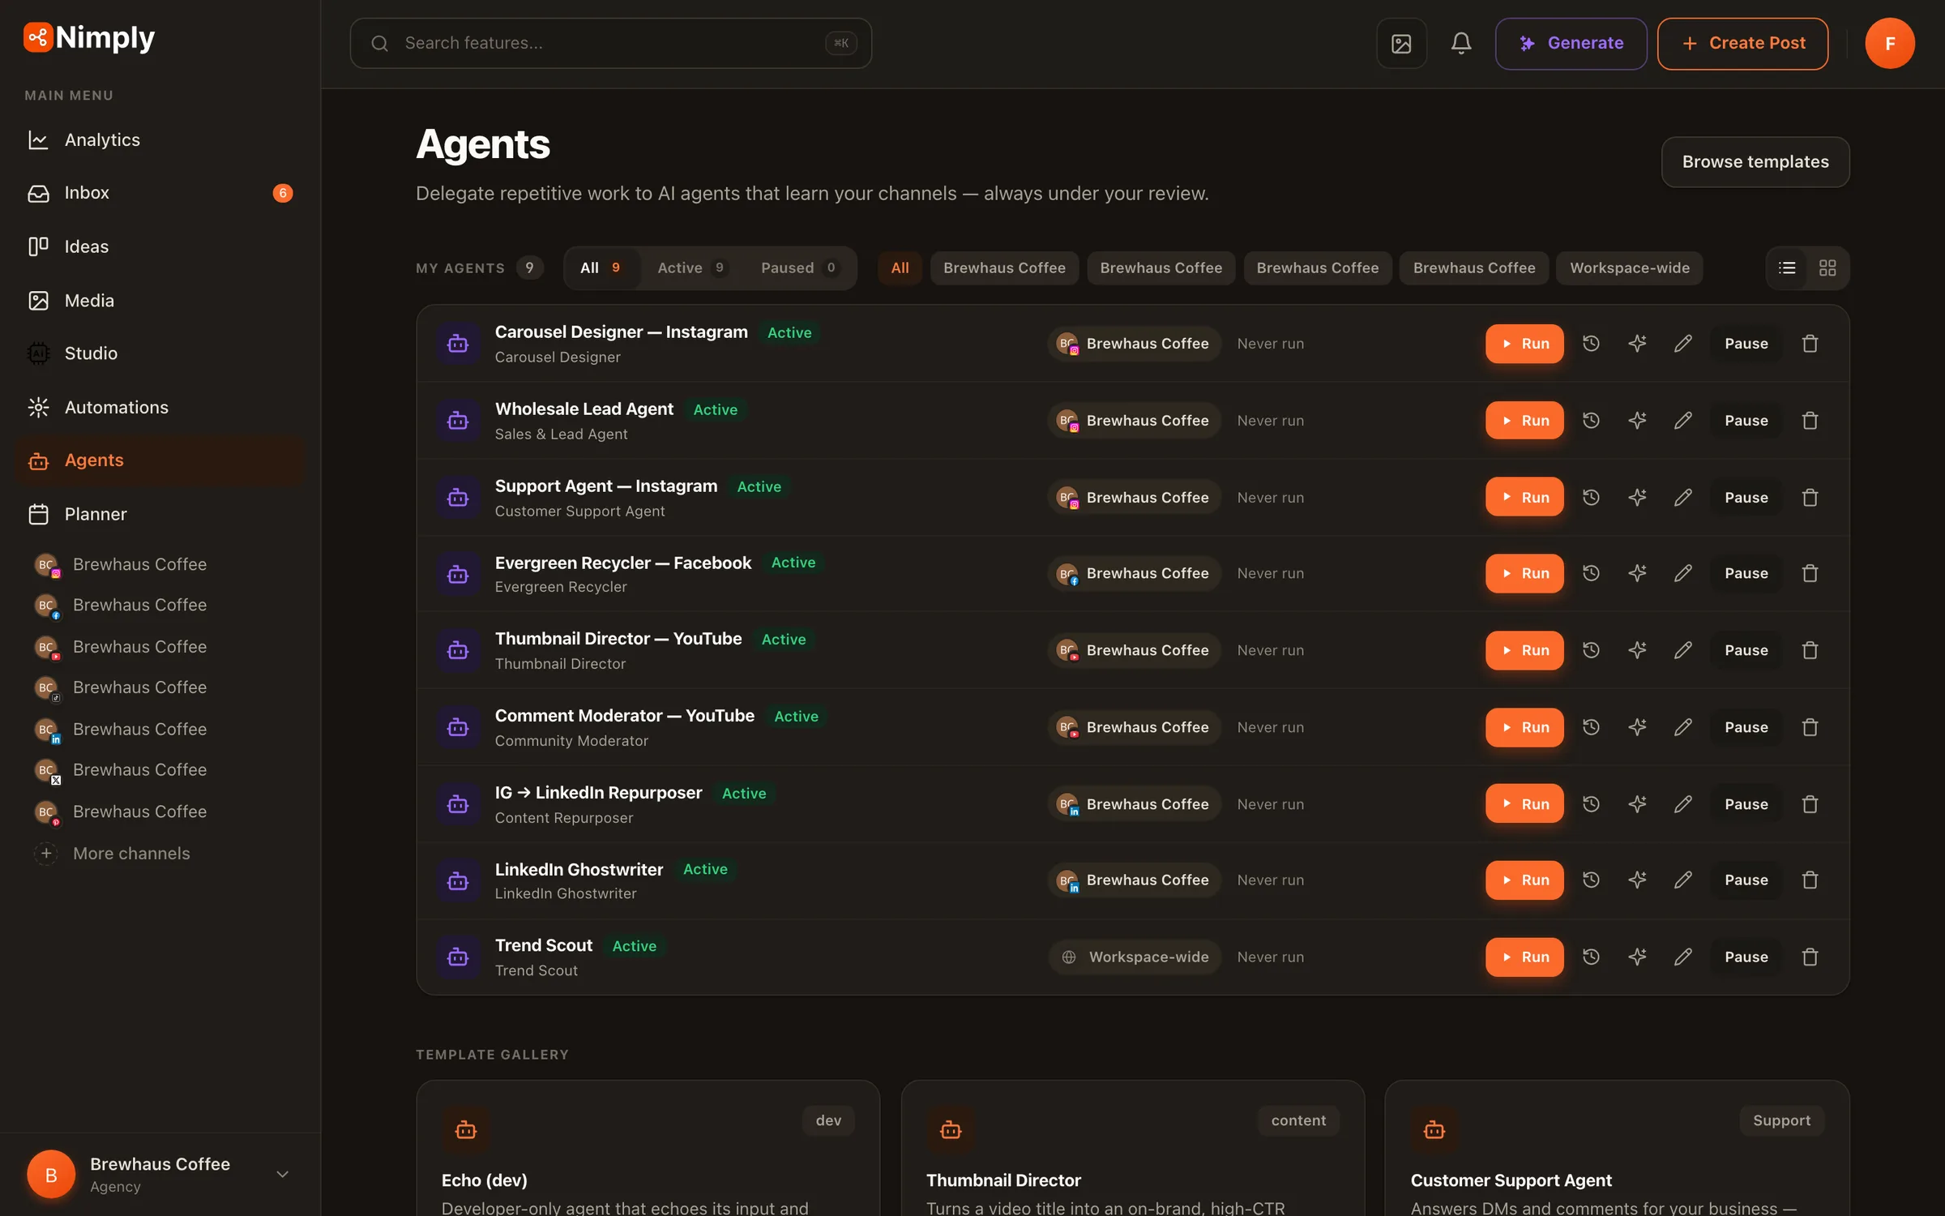Filter agents by Workspace-wide

[1629, 268]
